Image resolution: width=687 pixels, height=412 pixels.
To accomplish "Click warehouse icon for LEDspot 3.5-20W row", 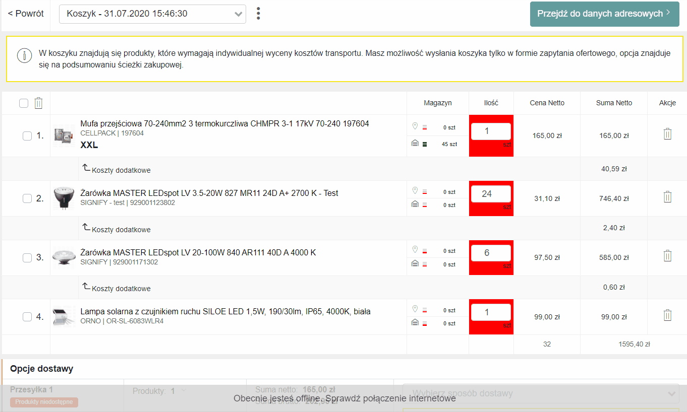I will (415, 204).
